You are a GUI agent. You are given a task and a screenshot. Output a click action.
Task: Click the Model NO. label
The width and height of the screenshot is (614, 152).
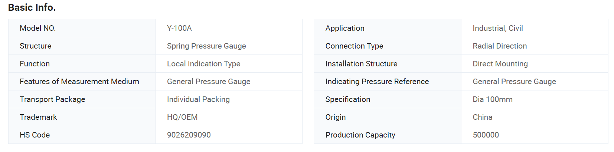coord(37,28)
